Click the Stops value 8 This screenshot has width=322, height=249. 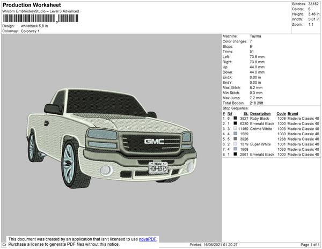click(x=251, y=46)
